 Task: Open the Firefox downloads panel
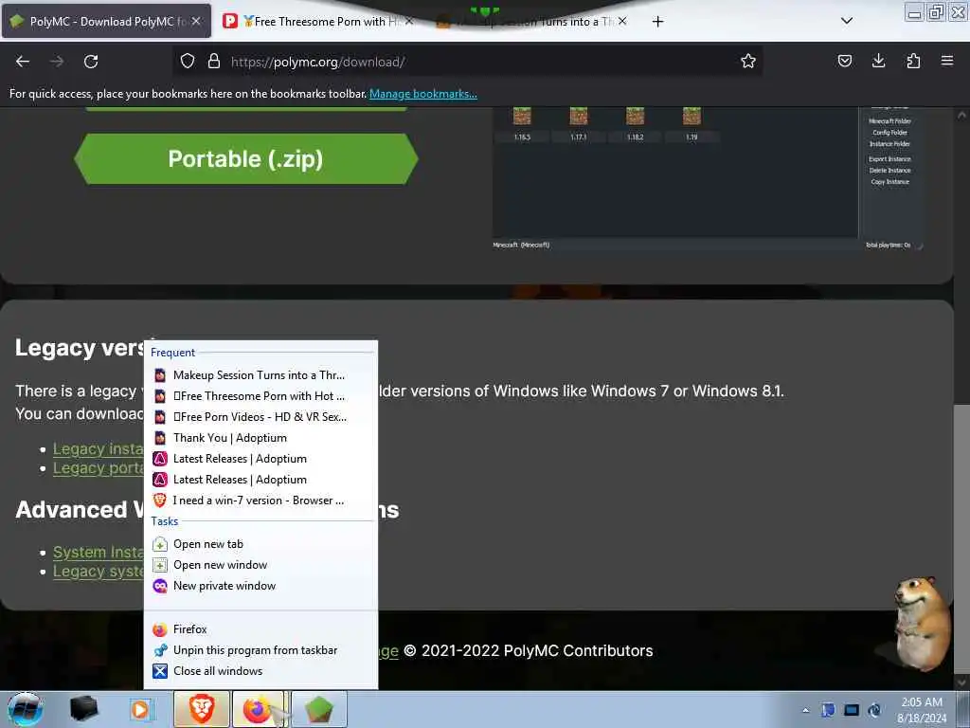(x=878, y=62)
